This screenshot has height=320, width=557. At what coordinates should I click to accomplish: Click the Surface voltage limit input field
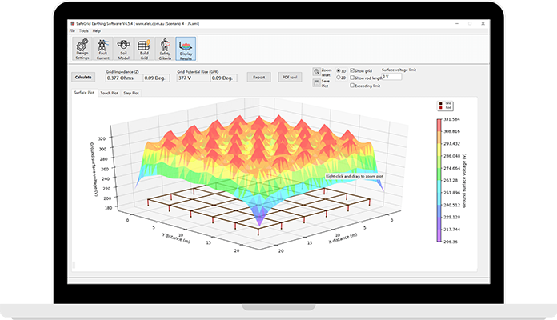391,76
